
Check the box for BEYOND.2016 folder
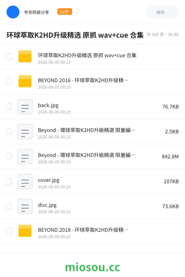pos(9,82)
